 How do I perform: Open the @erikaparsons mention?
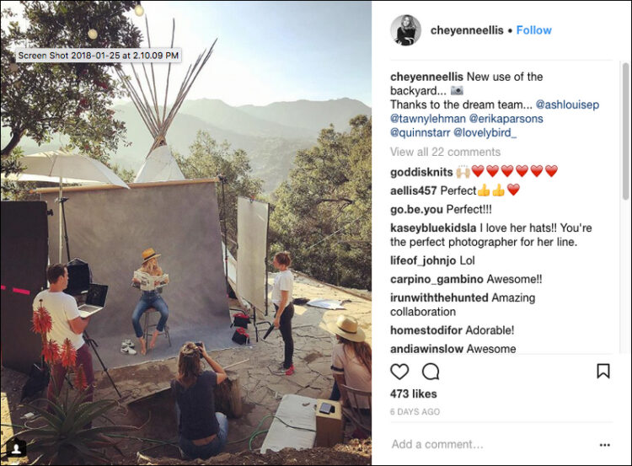coord(506,119)
